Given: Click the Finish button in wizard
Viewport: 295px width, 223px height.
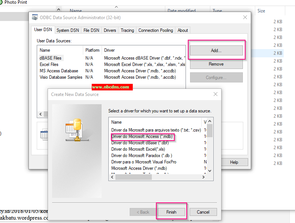Looking at the screenshot, I should pos(171,212).
